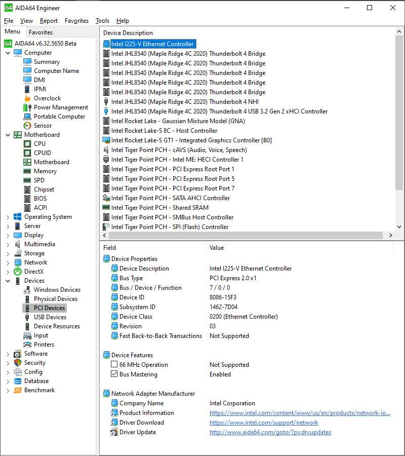
Task: Click the Chipset icon
Action: pos(27,189)
